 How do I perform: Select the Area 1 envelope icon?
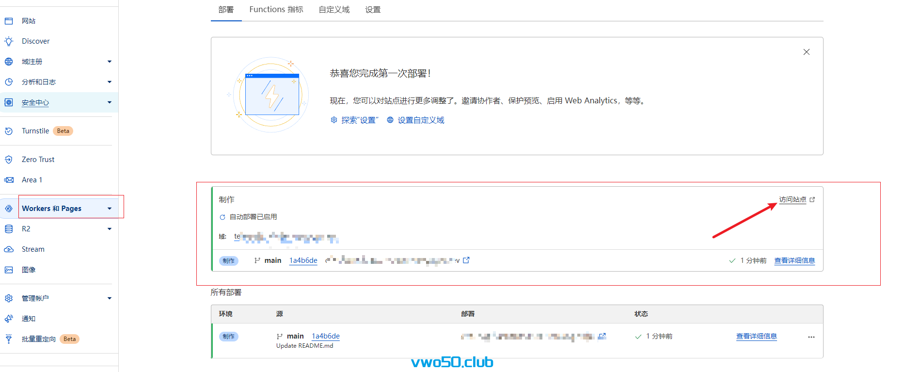(9, 180)
